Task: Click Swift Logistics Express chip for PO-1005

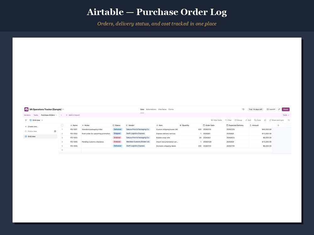Action: [135, 146]
